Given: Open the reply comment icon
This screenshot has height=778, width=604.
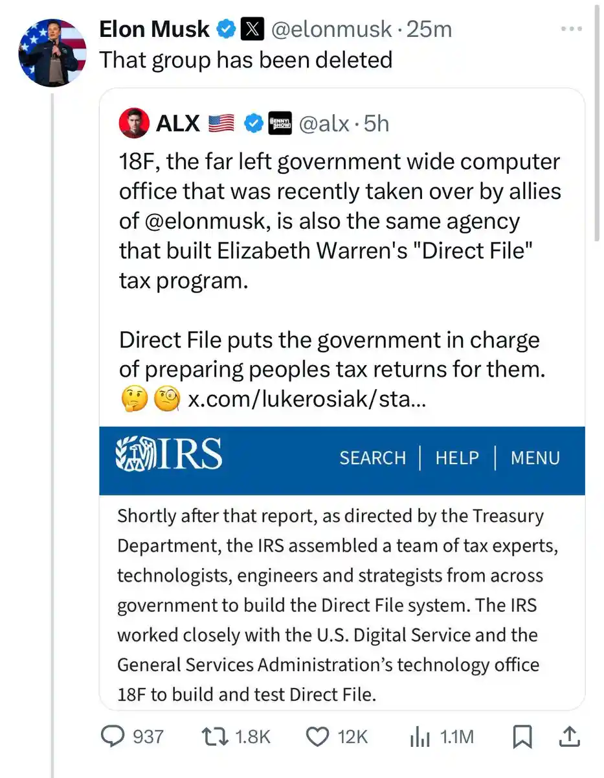Looking at the screenshot, I should click(116, 737).
